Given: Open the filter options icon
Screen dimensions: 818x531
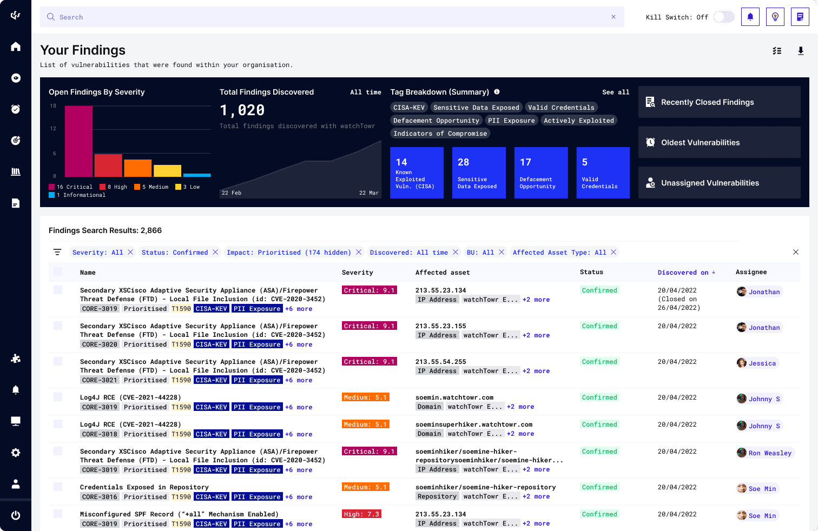Looking at the screenshot, I should (x=57, y=252).
